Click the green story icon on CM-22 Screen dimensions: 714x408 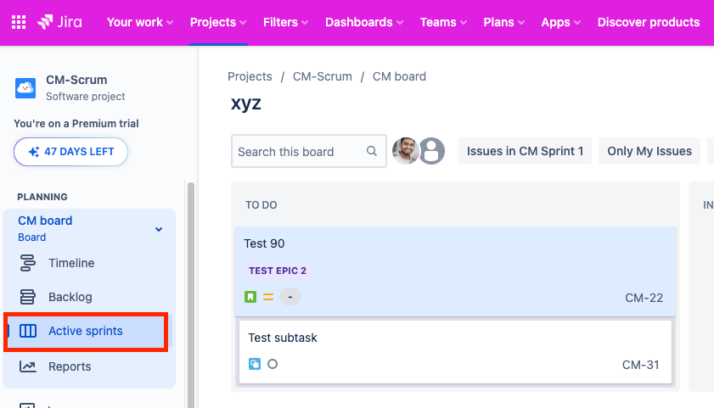click(x=250, y=297)
